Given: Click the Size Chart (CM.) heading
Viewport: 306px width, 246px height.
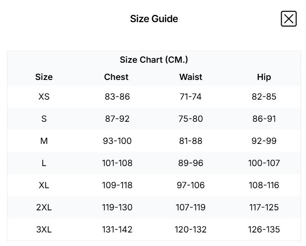Looking at the screenshot, I should point(154,60).
